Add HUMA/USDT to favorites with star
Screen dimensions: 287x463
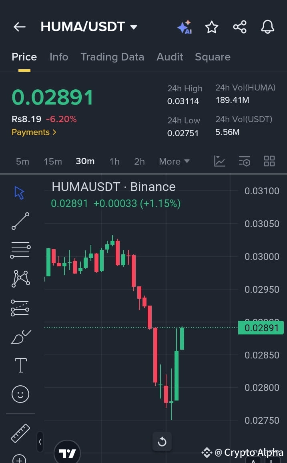click(x=212, y=27)
